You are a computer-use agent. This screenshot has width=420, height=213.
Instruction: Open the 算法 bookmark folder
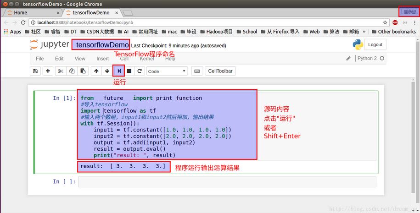pyautogui.click(x=331, y=32)
